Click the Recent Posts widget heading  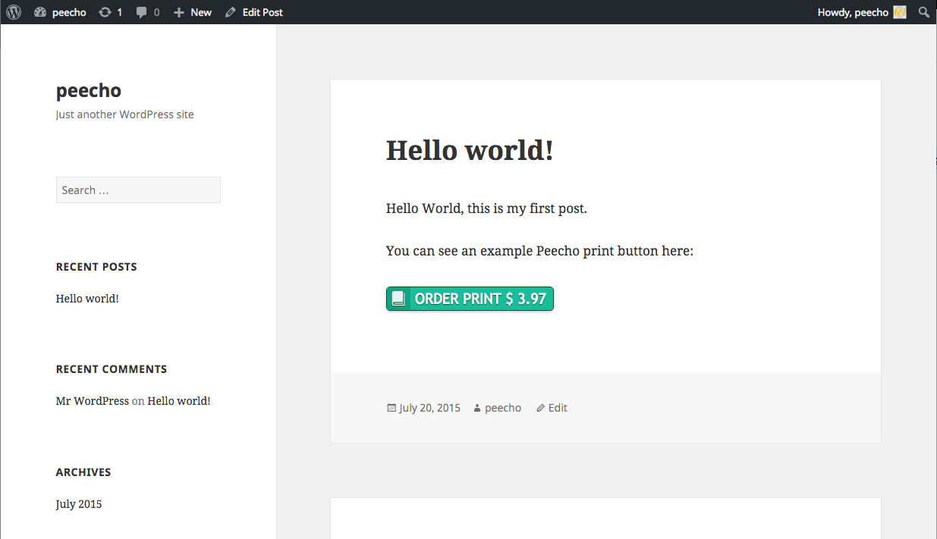click(x=96, y=267)
